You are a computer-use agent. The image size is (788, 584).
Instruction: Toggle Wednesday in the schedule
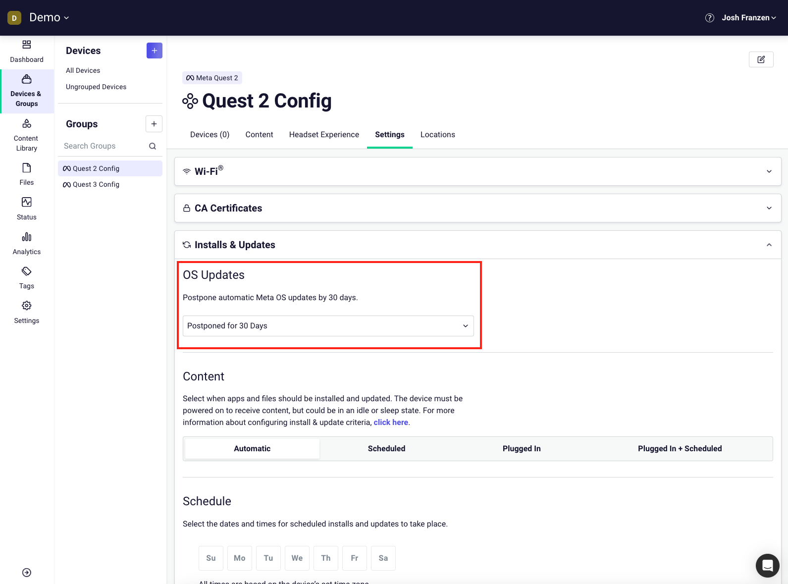(297, 558)
